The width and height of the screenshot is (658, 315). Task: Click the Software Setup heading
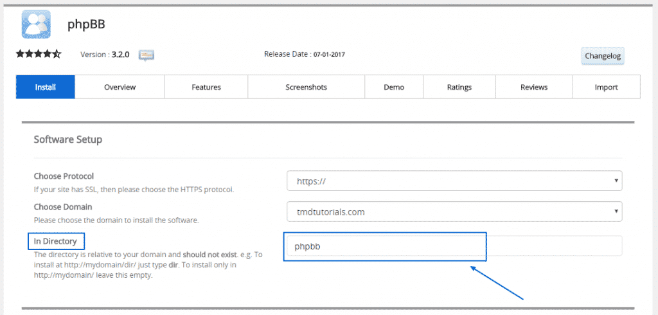pos(67,139)
